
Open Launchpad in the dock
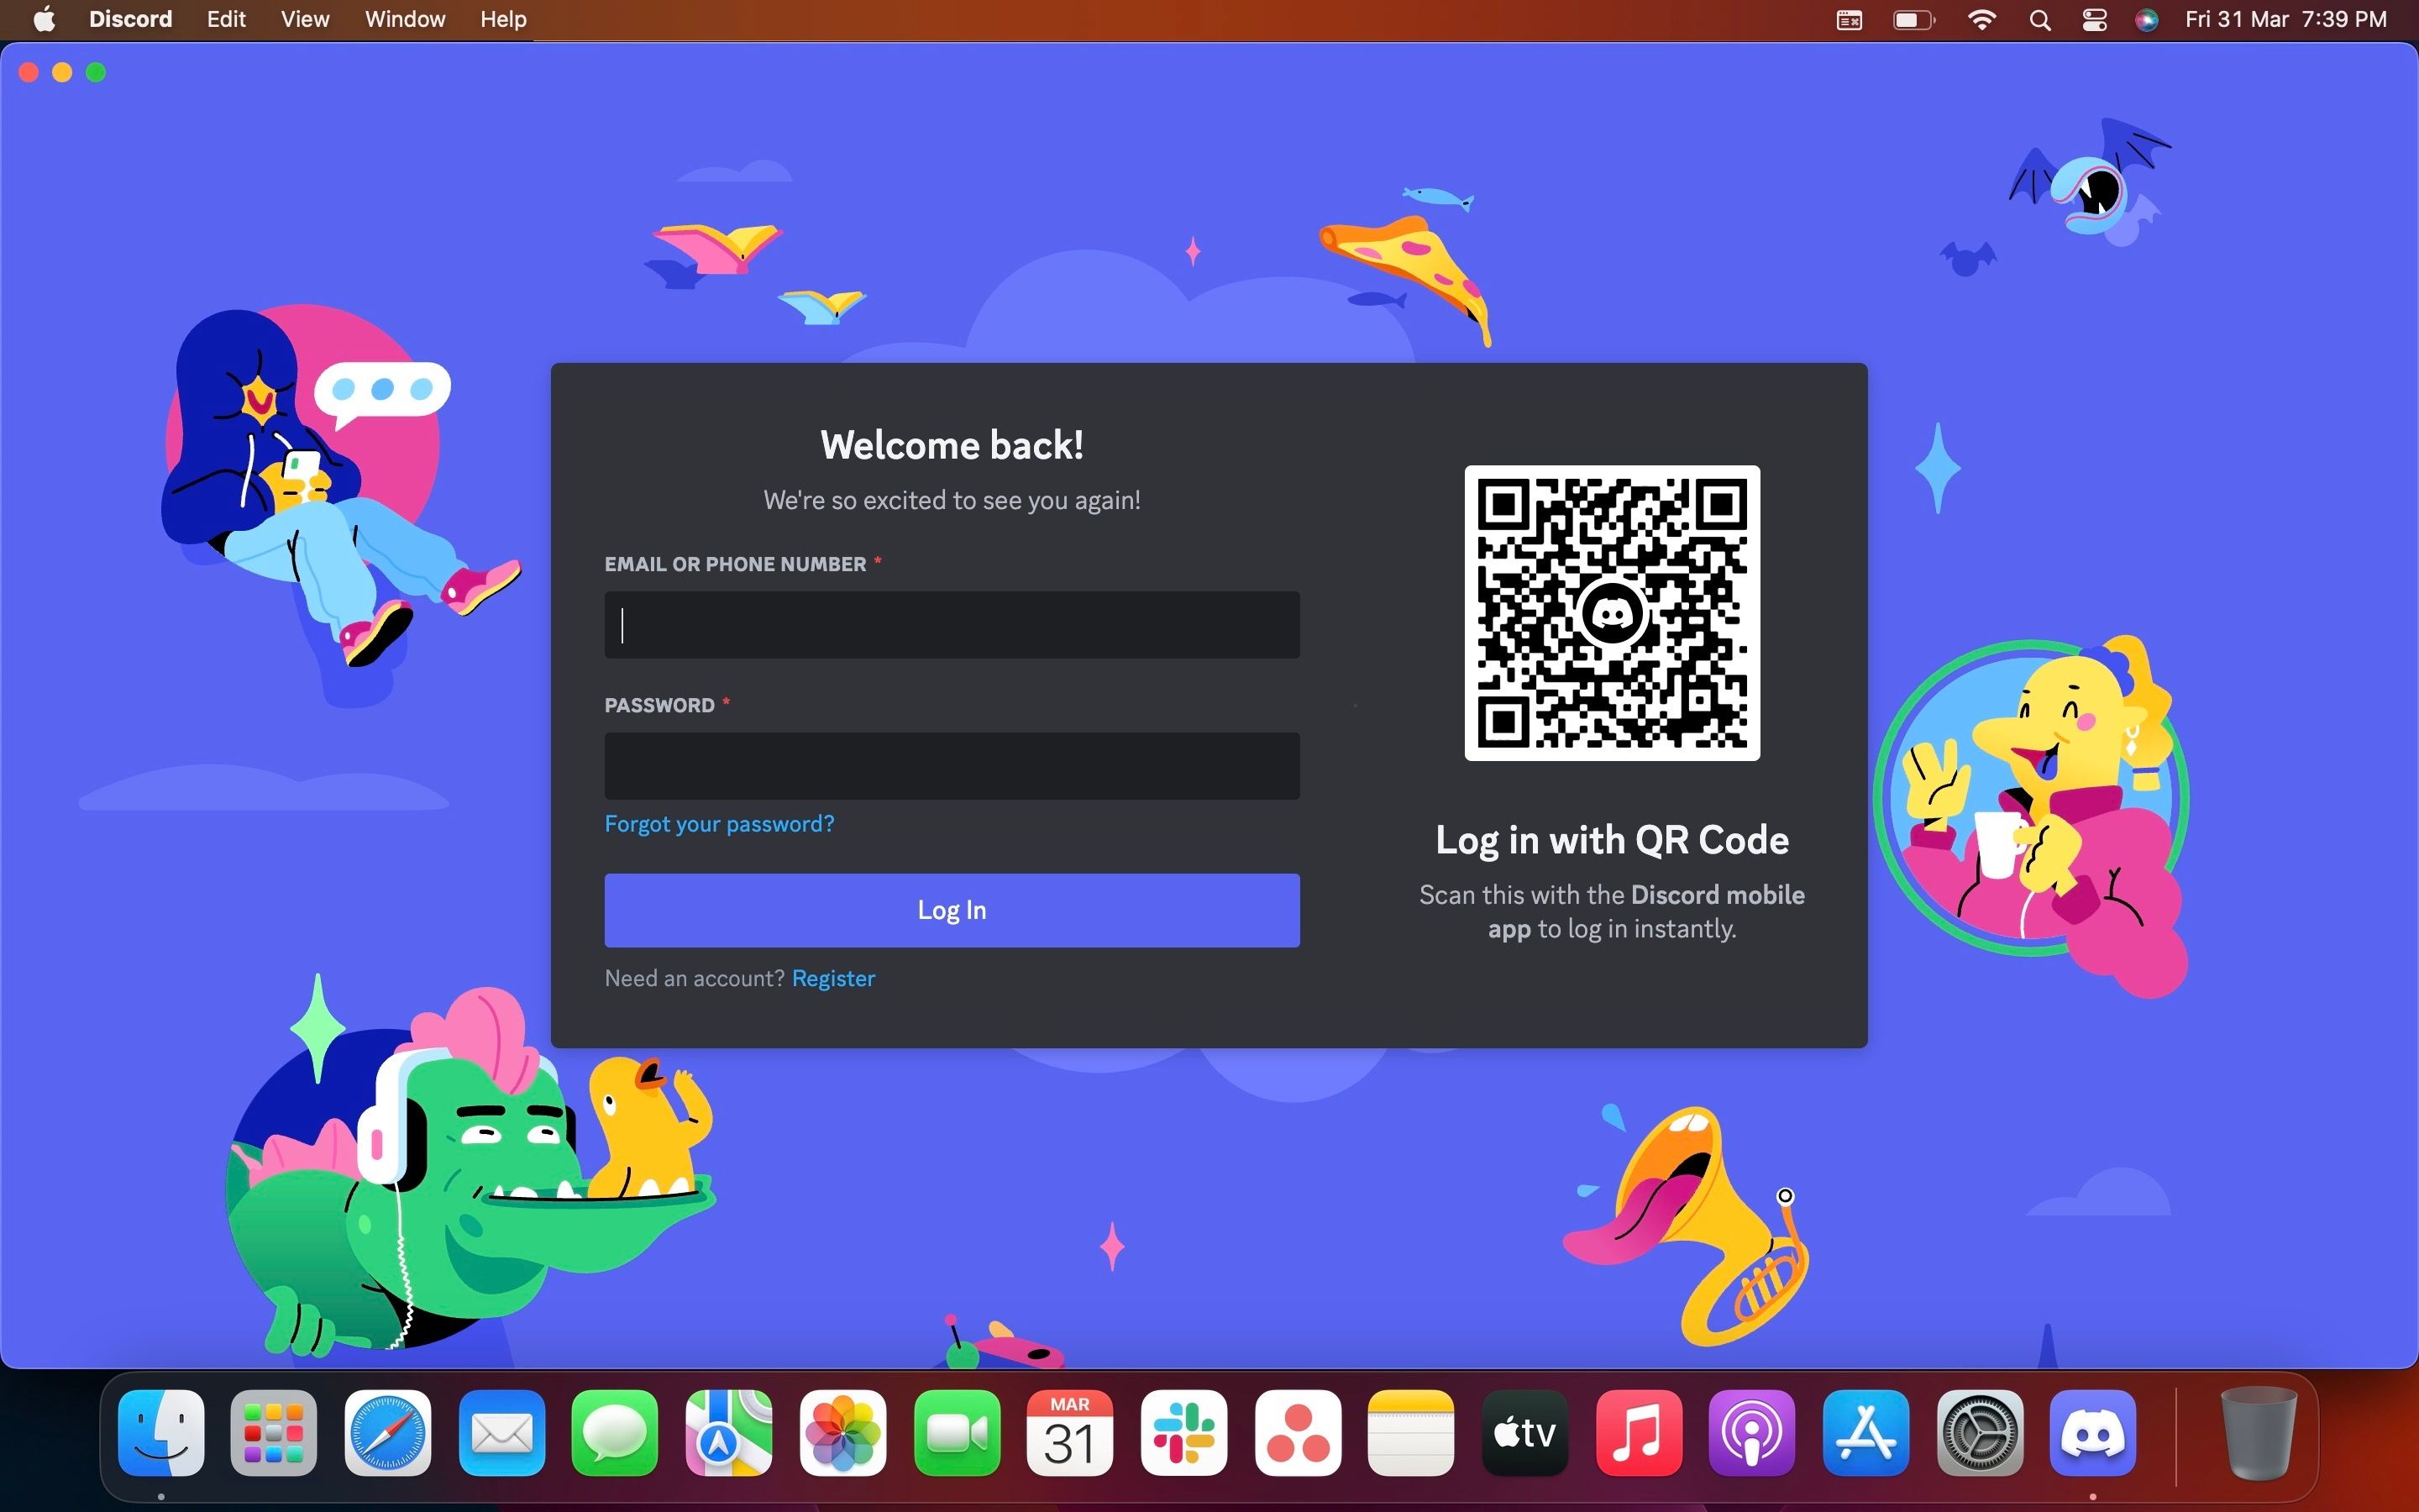click(274, 1432)
